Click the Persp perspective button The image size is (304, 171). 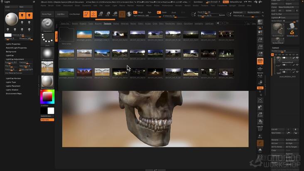[260, 61]
